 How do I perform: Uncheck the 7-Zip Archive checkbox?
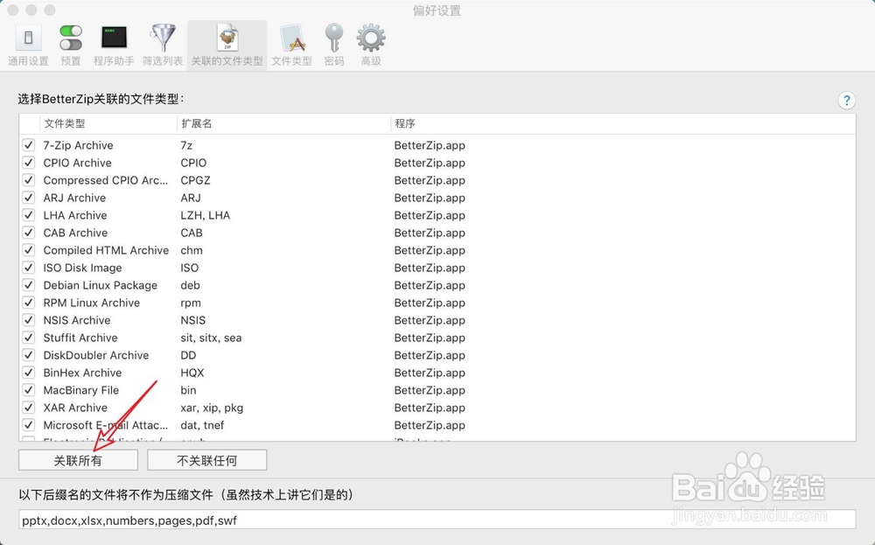[29, 145]
